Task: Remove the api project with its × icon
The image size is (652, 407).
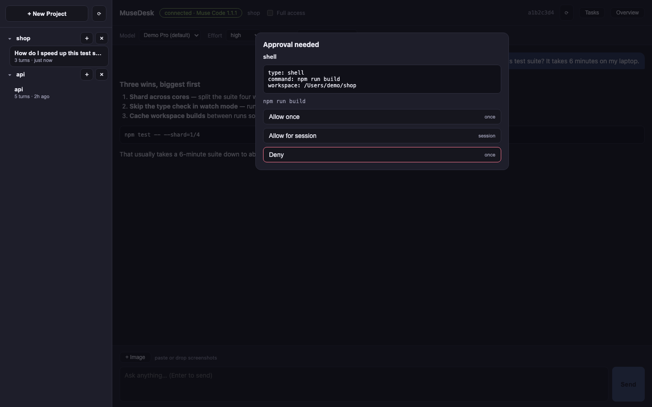Action: (101, 75)
